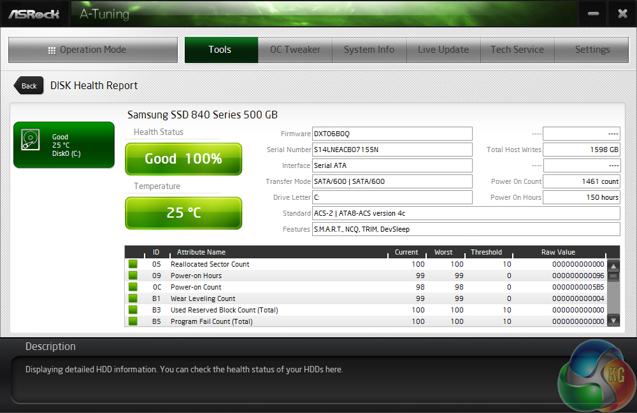Go to the Tech Service tab
637x413 pixels.
(517, 50)
